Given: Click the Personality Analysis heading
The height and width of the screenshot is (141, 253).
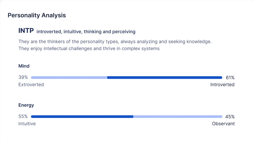Looking at the screenshot, I should click(37, 15).
